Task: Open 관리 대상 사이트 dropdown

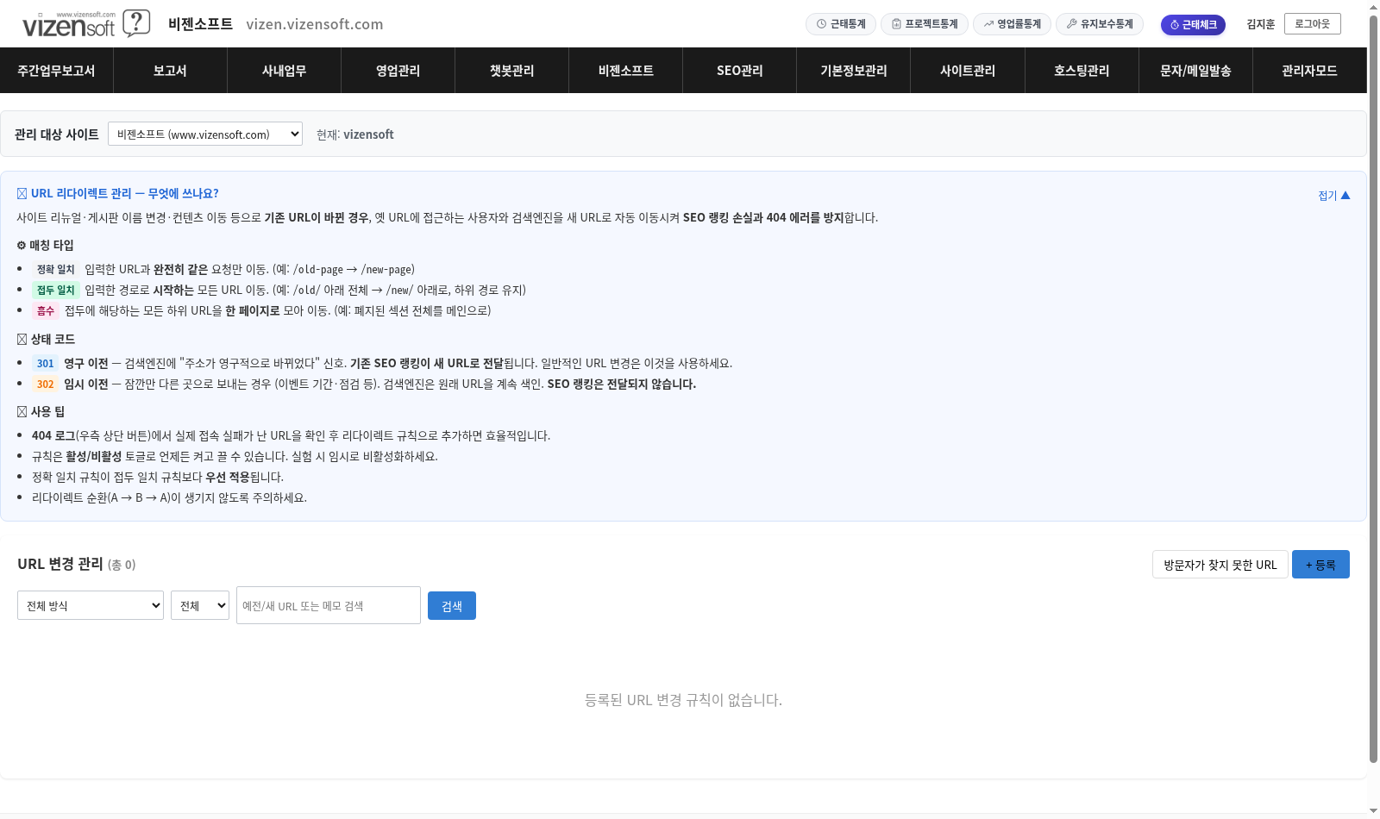Action: point(205,134)
